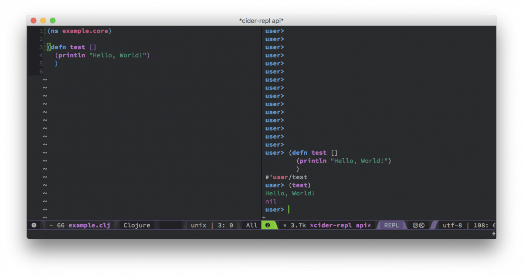Click the continuation arrow at bottom-right corner
The width and height of the screenshot is (523, 277).
click(493, 233)
